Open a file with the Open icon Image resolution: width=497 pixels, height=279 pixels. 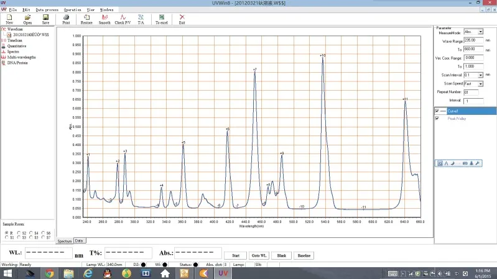[x=27, y=18]
